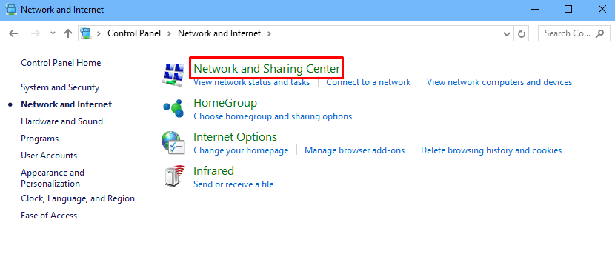
Task: Open the Programs category
Action: coord(39,138)
